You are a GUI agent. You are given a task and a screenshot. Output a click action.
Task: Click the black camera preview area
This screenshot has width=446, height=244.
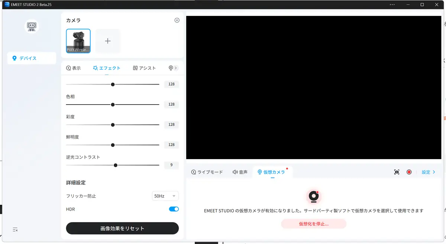(x=314, y=88)
